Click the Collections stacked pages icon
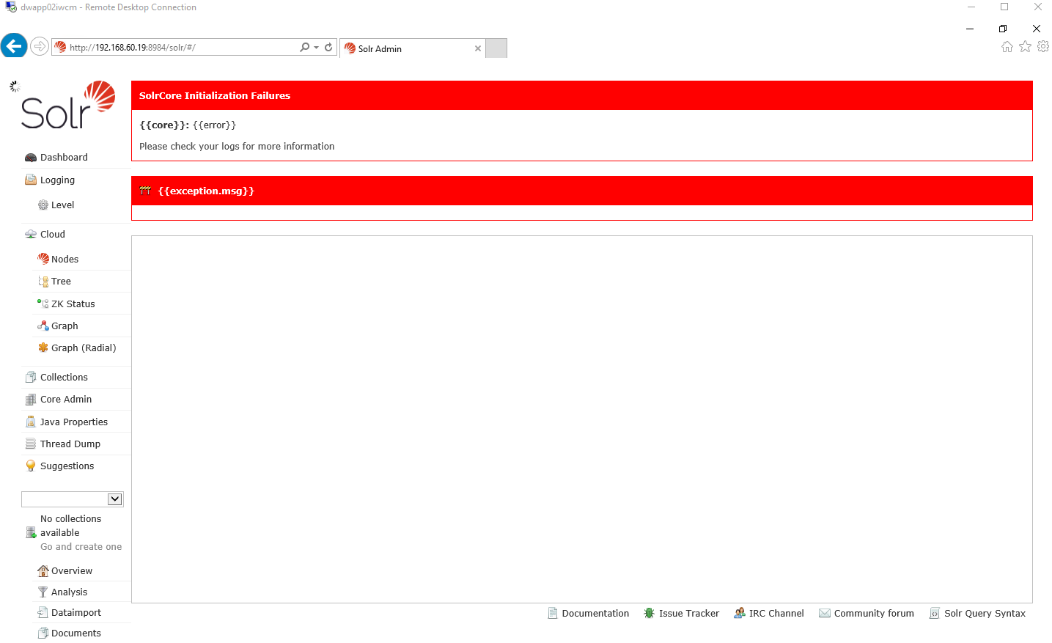Screen dimensions: 1052x643 point(31,377)
